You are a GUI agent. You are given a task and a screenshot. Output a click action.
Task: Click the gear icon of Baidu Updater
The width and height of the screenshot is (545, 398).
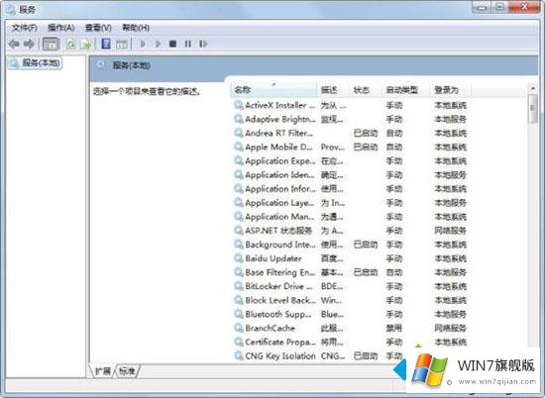click(x=239, y=258)
